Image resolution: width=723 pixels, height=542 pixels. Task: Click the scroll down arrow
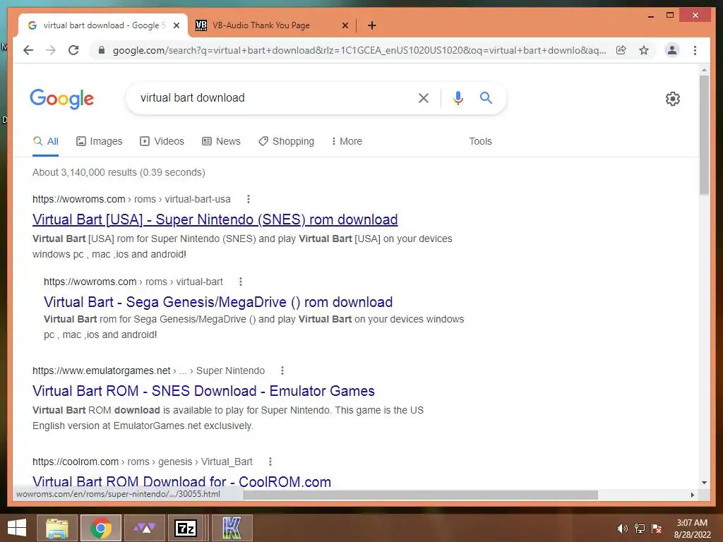[704, 483]
